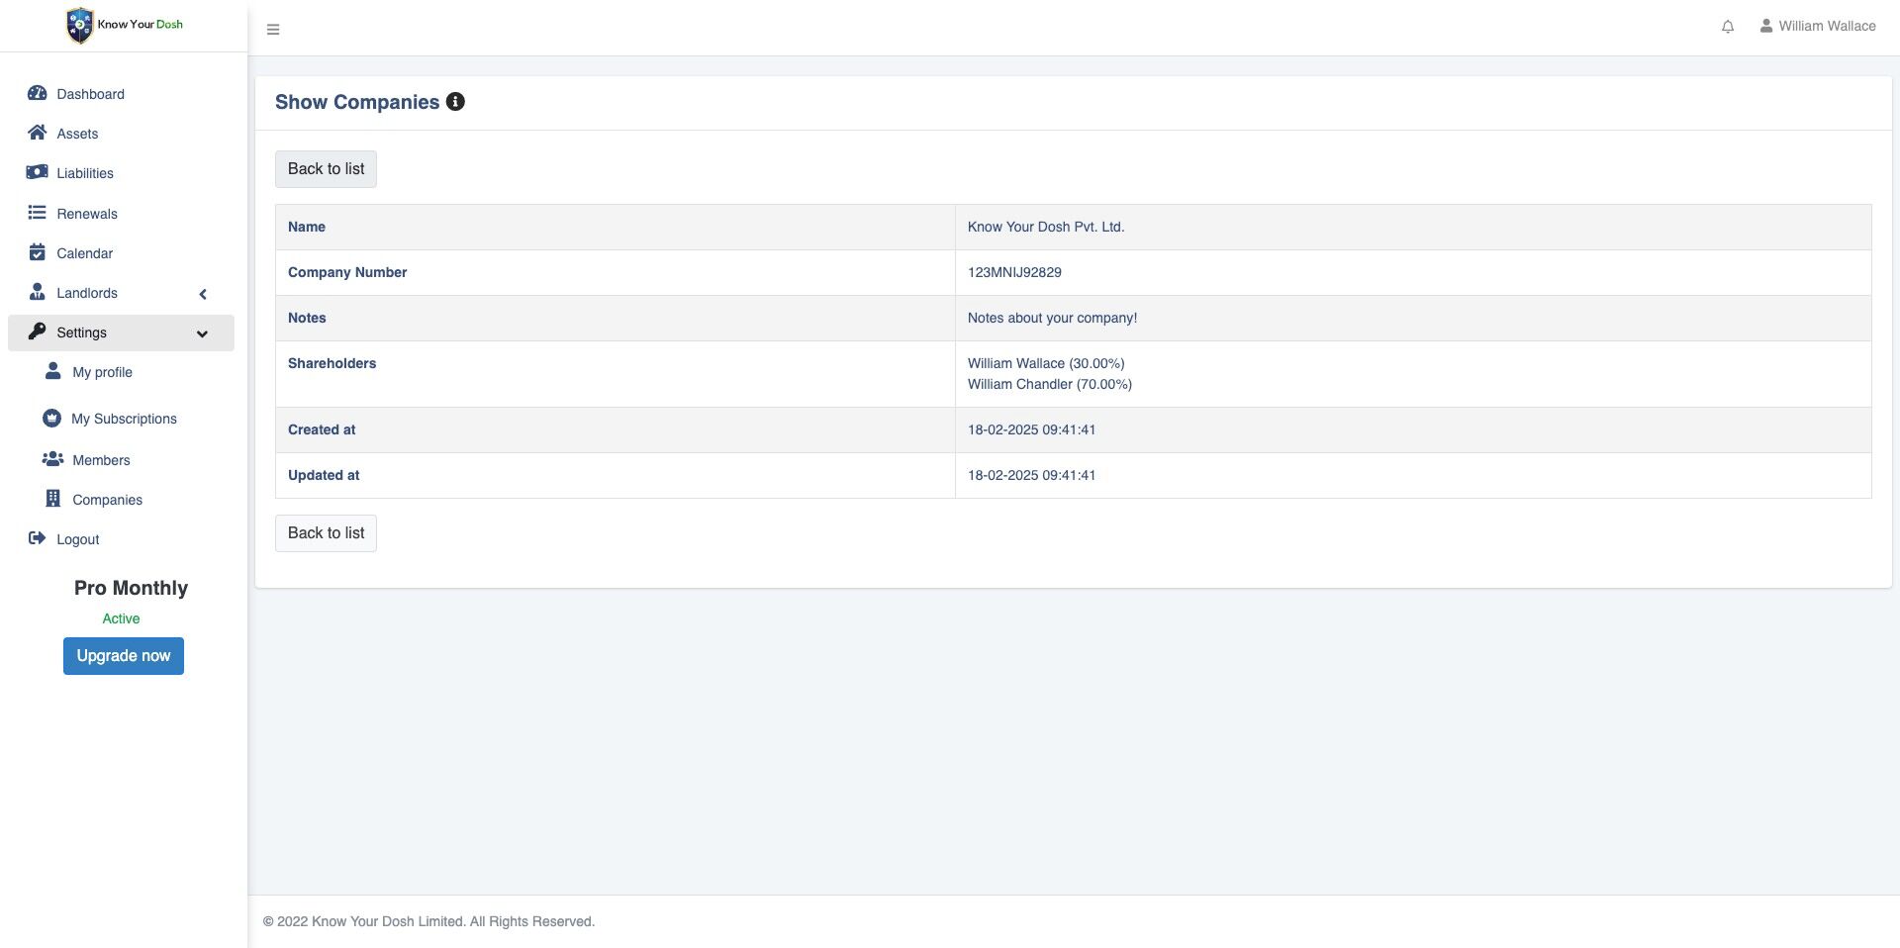
Task: Click the Liabilities money icon
Action: [x=38, y=172]
